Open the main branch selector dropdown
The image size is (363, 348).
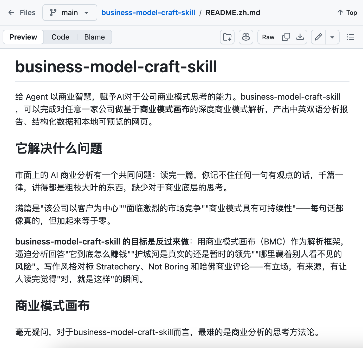pyautogui.click(x=70, y=12)
